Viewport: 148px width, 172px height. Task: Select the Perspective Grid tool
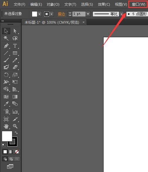pos(15,89)
